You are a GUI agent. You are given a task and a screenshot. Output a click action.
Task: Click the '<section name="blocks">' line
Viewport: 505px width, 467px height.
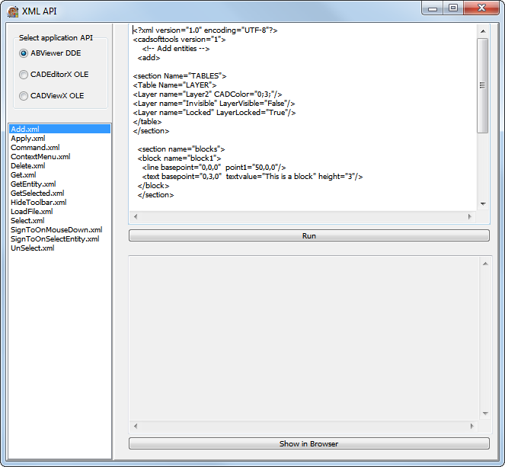181,149
